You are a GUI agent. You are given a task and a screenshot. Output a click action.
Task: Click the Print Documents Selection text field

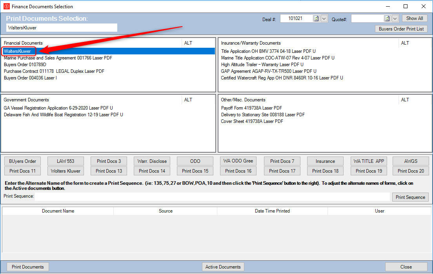point(62,27)
